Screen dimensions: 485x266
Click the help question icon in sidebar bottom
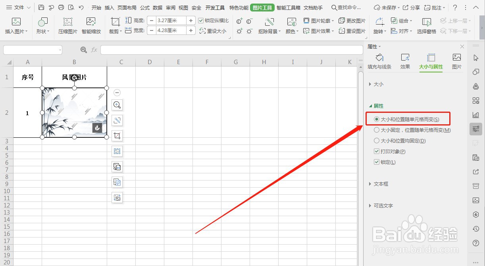coord(476,243)
